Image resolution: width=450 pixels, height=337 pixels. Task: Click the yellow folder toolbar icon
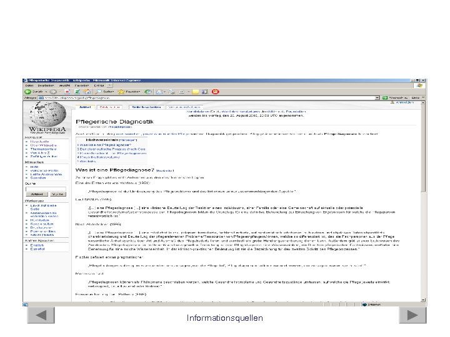click(x=196, y=92)
